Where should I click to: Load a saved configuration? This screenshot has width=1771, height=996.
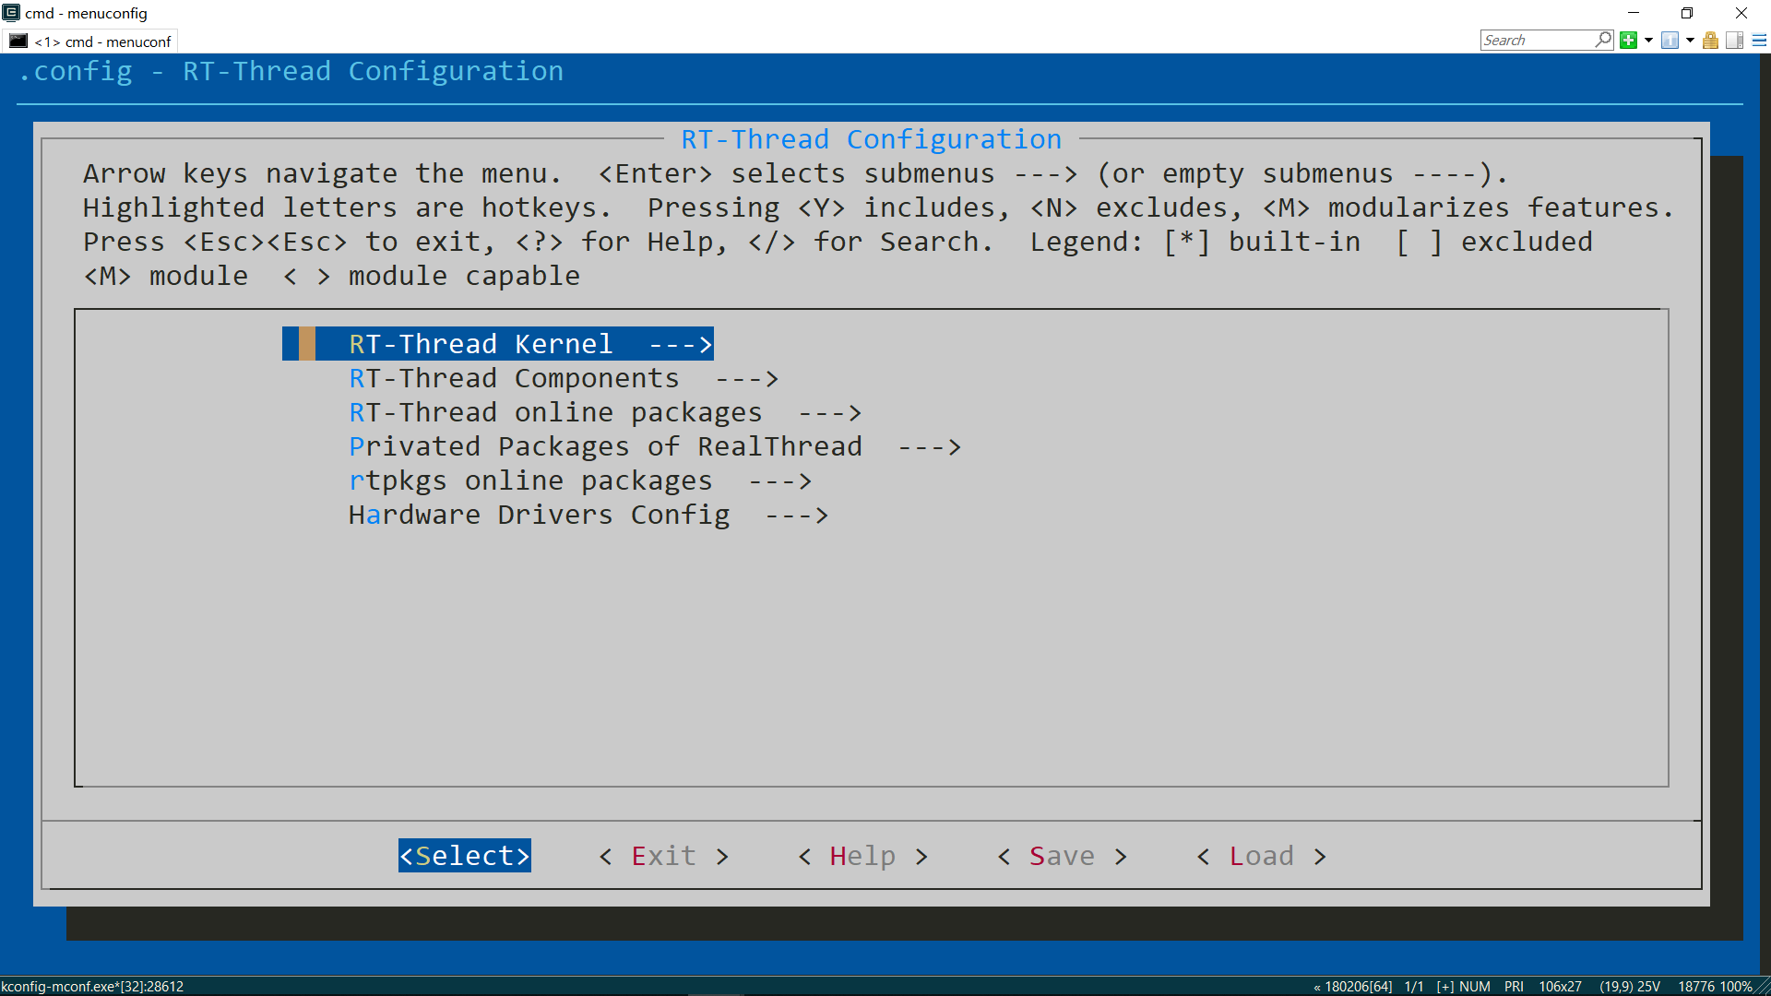[x=1261, y=855]
